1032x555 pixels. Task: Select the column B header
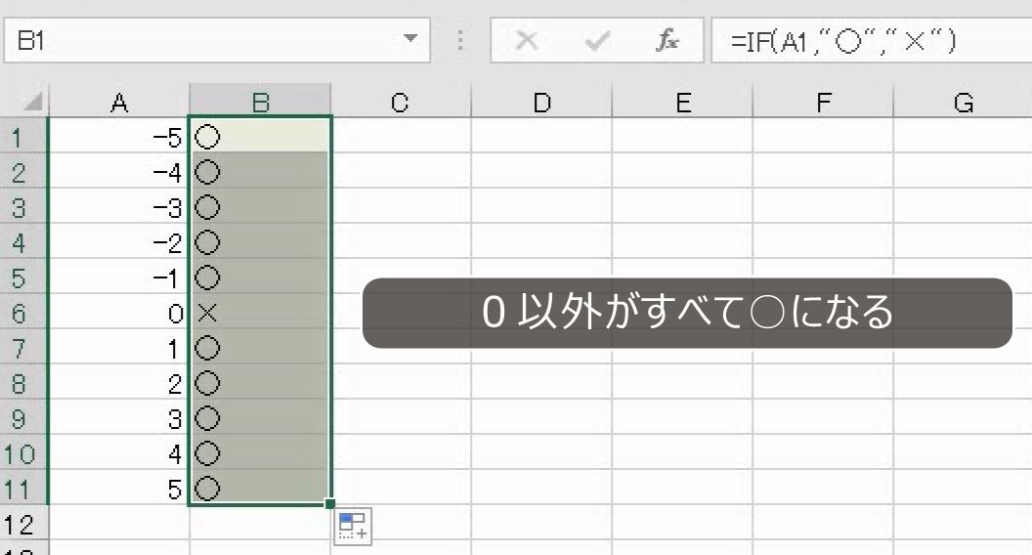click(261, 102)
